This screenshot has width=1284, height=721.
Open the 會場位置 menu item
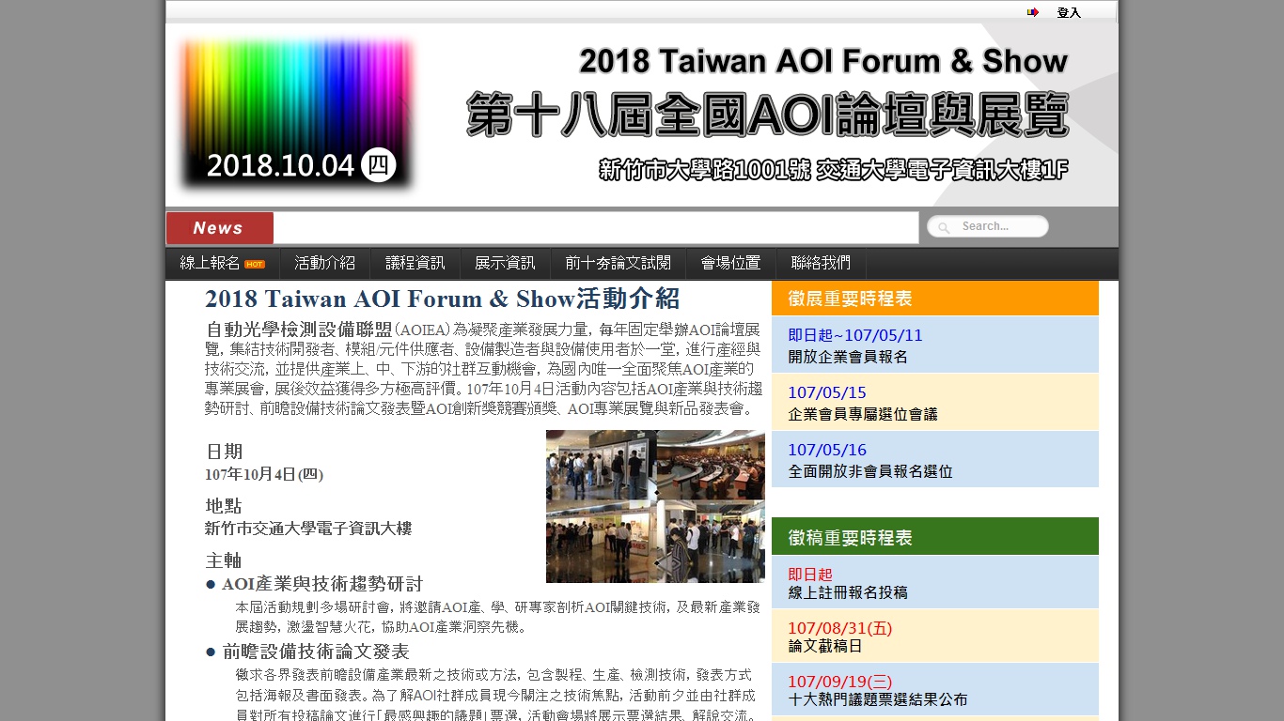click(x=731, y=263)
